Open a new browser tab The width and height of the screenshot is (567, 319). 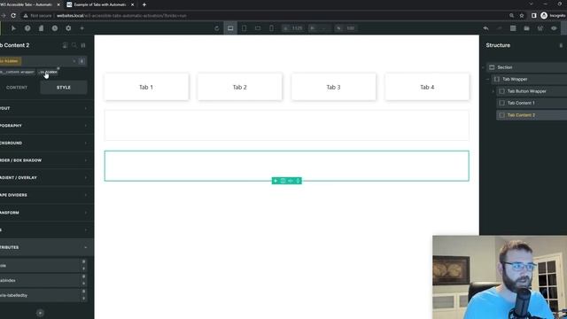coord(144,4)
